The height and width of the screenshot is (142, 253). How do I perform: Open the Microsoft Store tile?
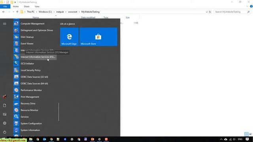[x=98, y=37]
